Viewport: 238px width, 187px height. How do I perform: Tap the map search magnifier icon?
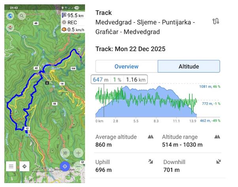point(21,16)
